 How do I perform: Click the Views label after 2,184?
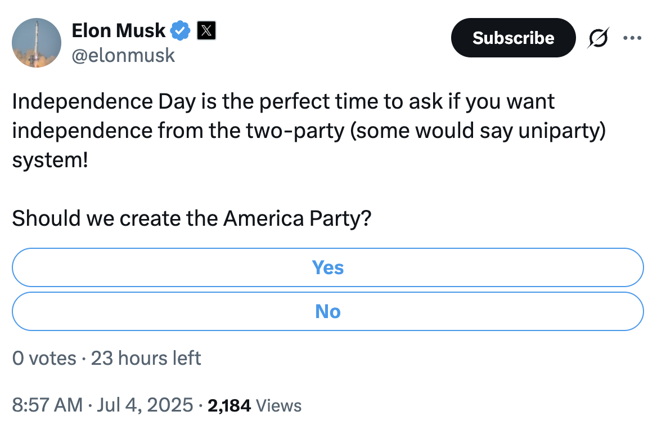coord(278,406)
